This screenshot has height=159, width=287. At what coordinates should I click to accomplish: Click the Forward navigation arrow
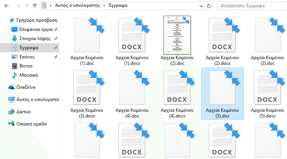pos(18,6)
